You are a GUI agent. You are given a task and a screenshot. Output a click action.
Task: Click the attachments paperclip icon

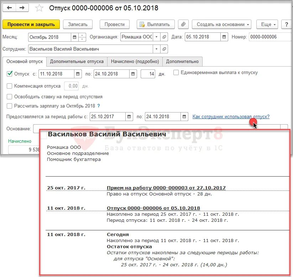coord(183,24)
